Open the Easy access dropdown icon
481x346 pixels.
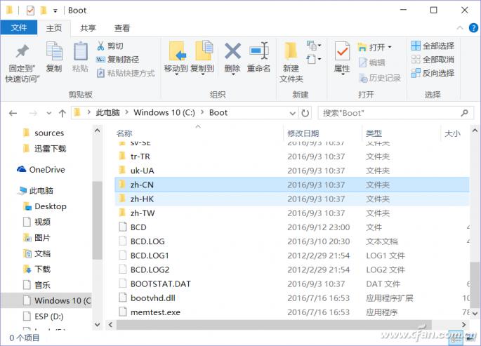313,59
